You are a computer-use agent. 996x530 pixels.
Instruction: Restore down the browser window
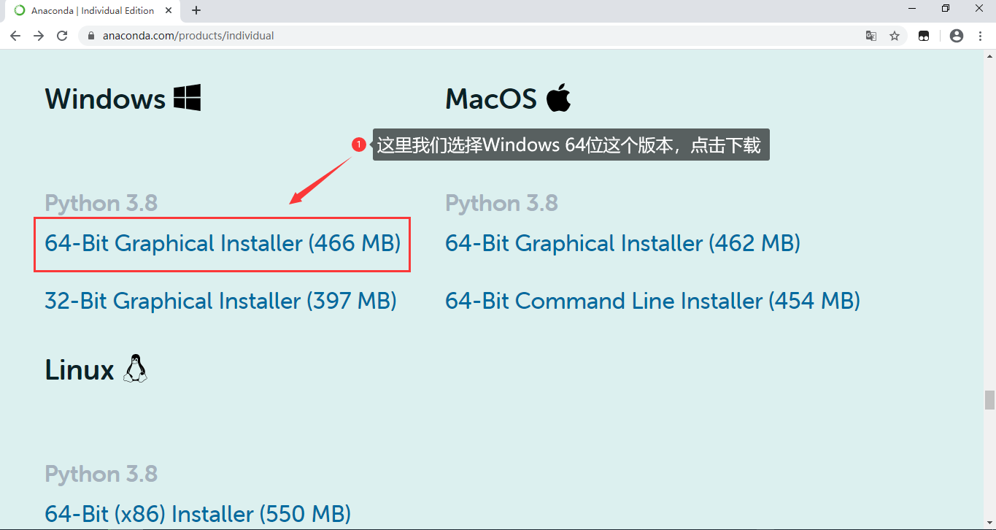pyautogui.click(x=946, y=8)
